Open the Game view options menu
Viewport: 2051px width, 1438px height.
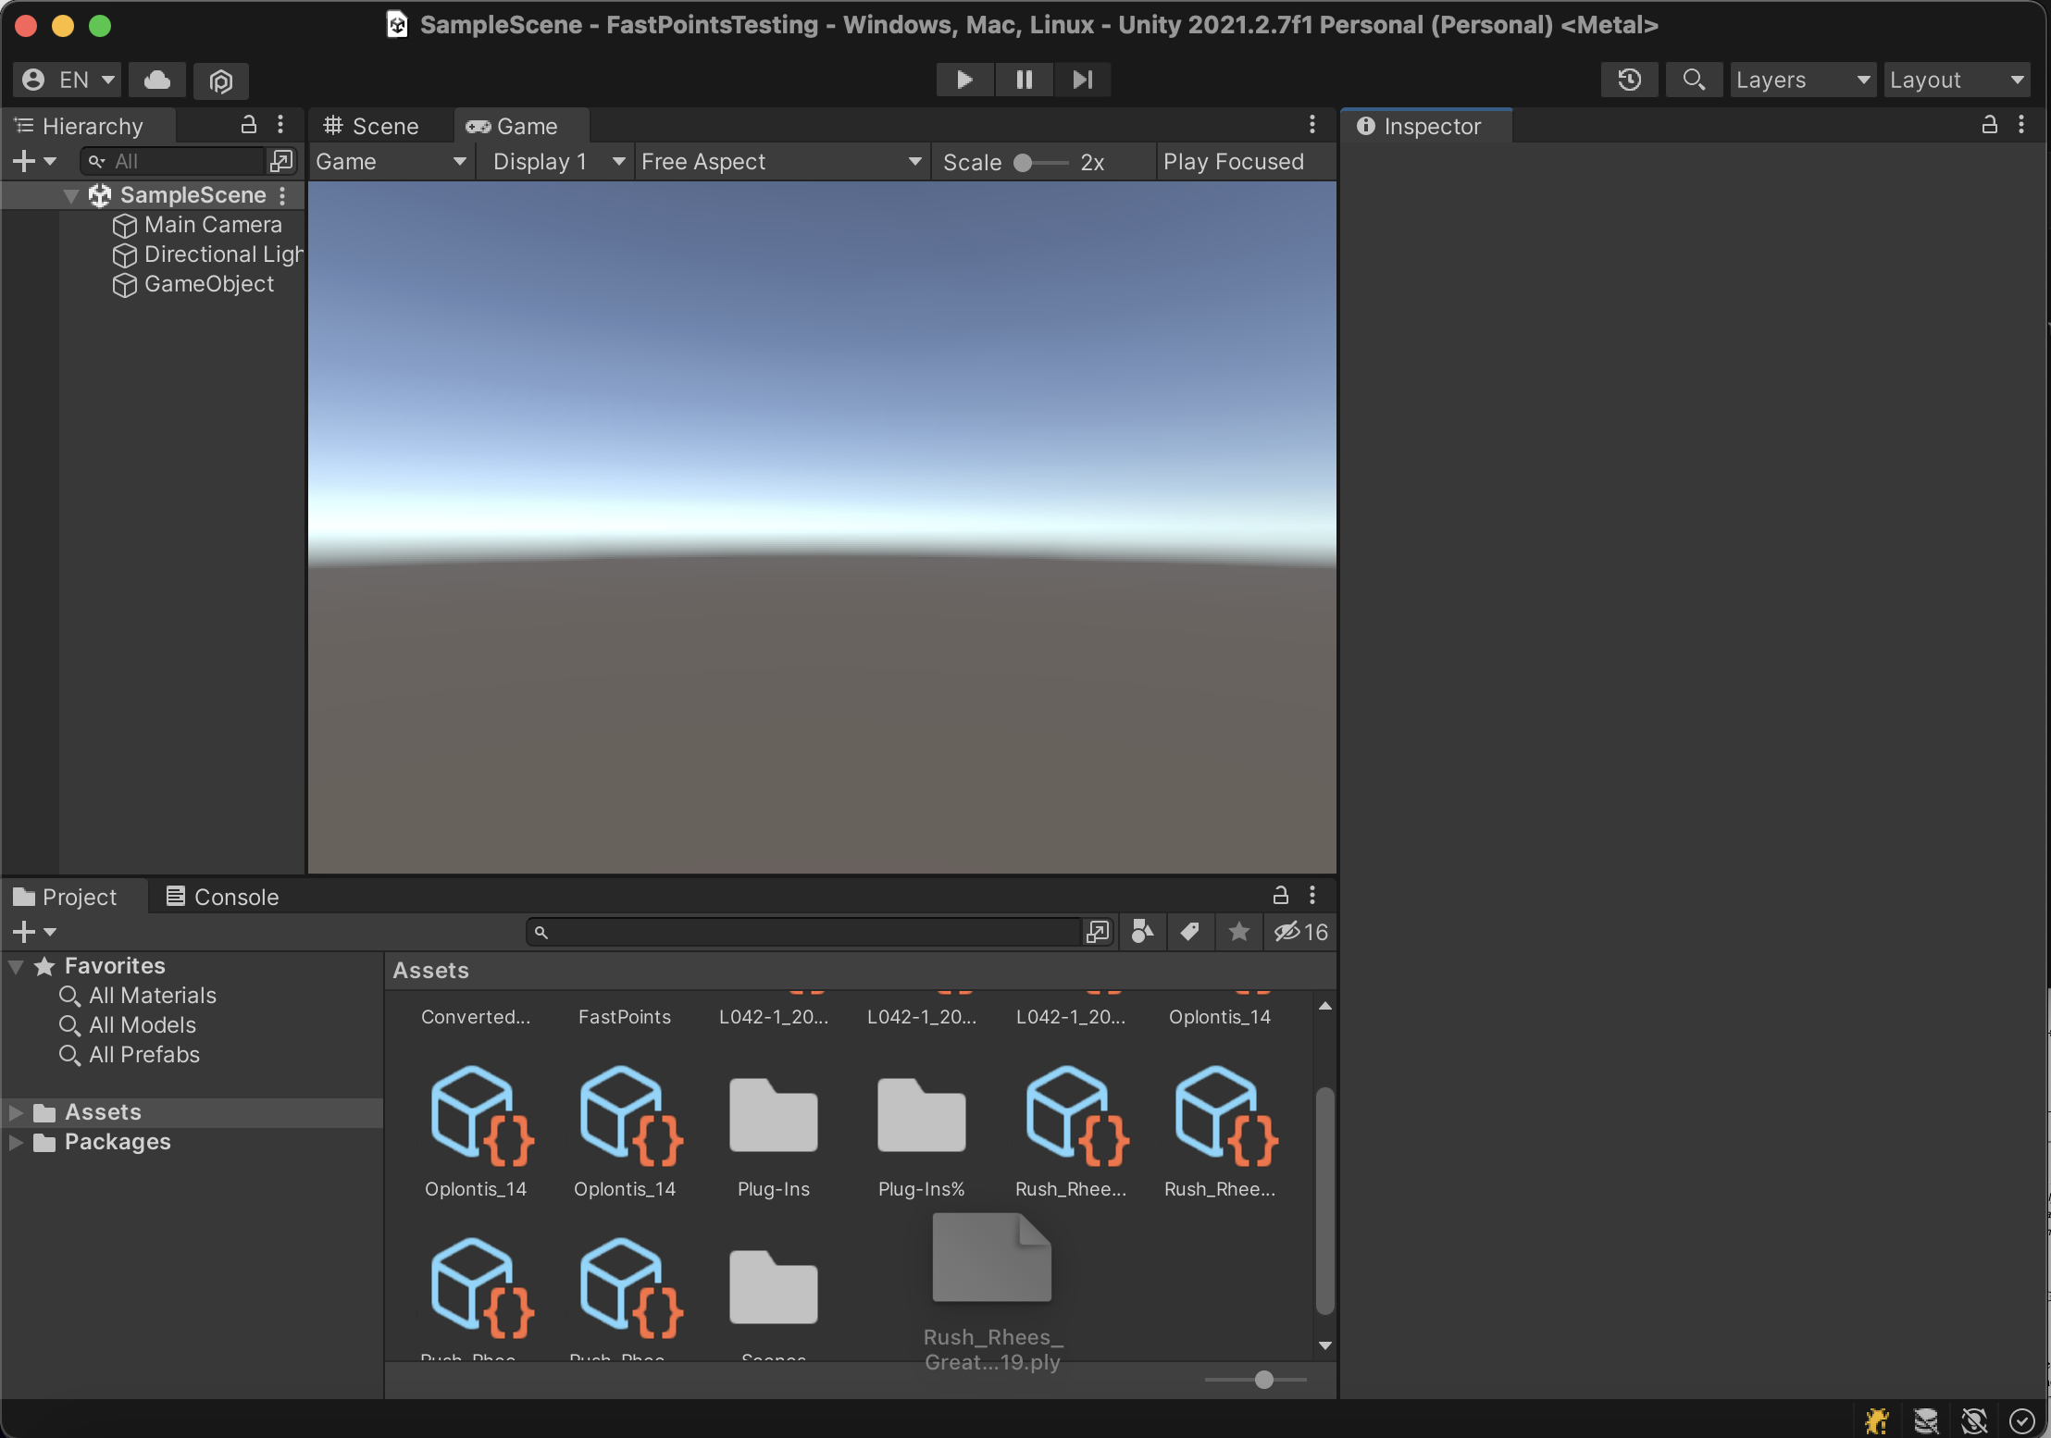click(x=1311, y=125)
